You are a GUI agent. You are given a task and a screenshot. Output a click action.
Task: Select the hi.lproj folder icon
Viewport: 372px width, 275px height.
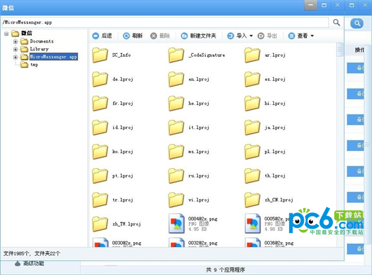click(252, 103)
